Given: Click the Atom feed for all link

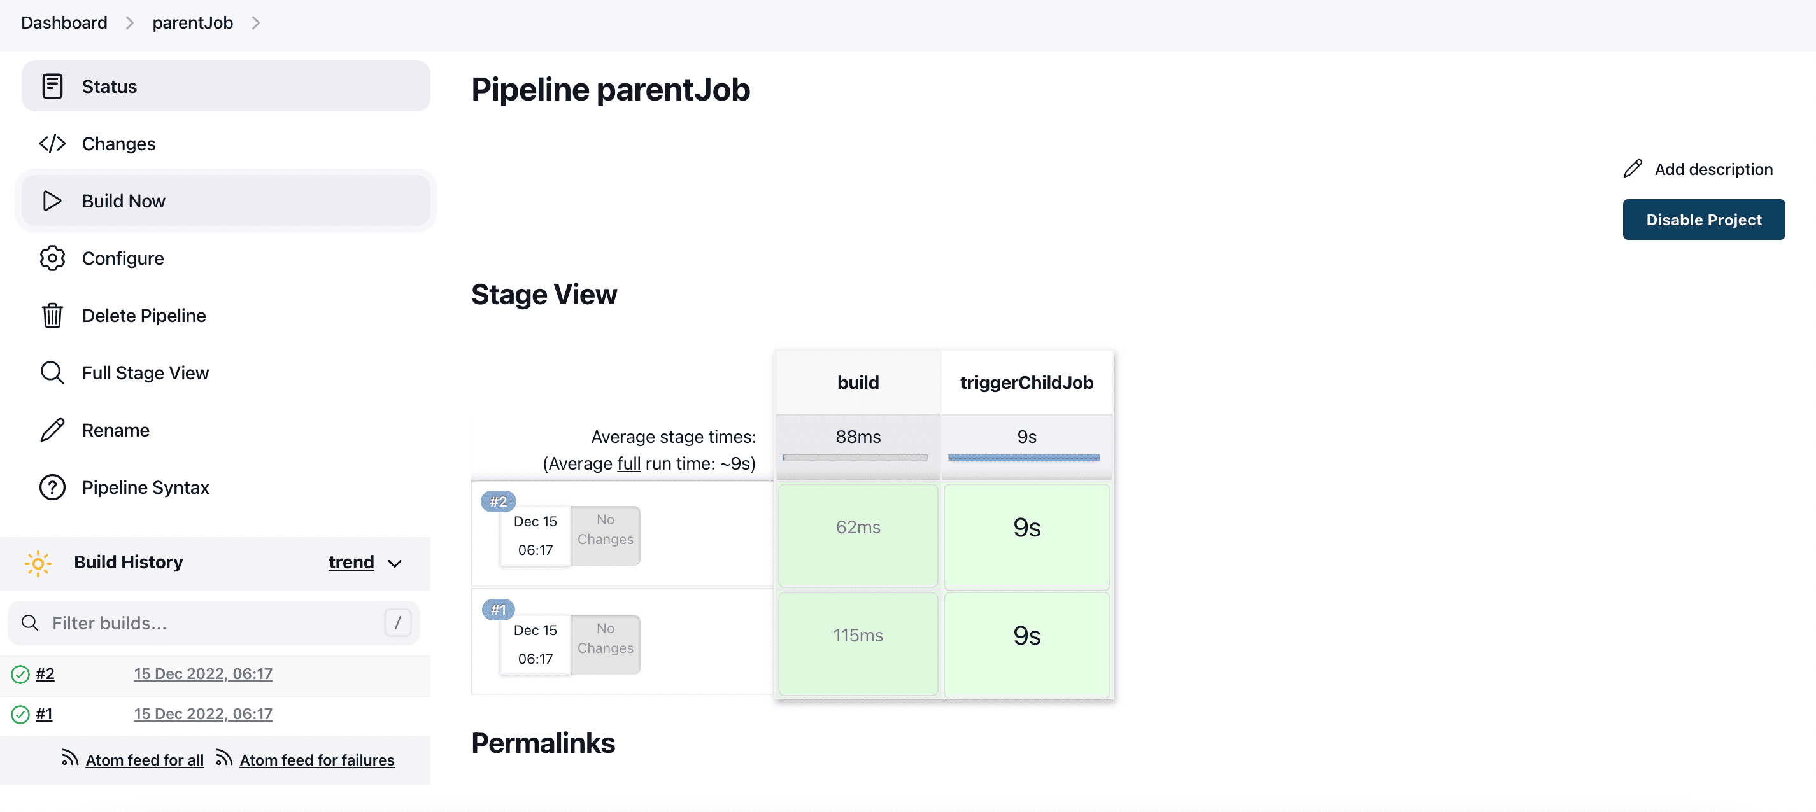Looking at the screenshot, I should click(x=144, y=760).
